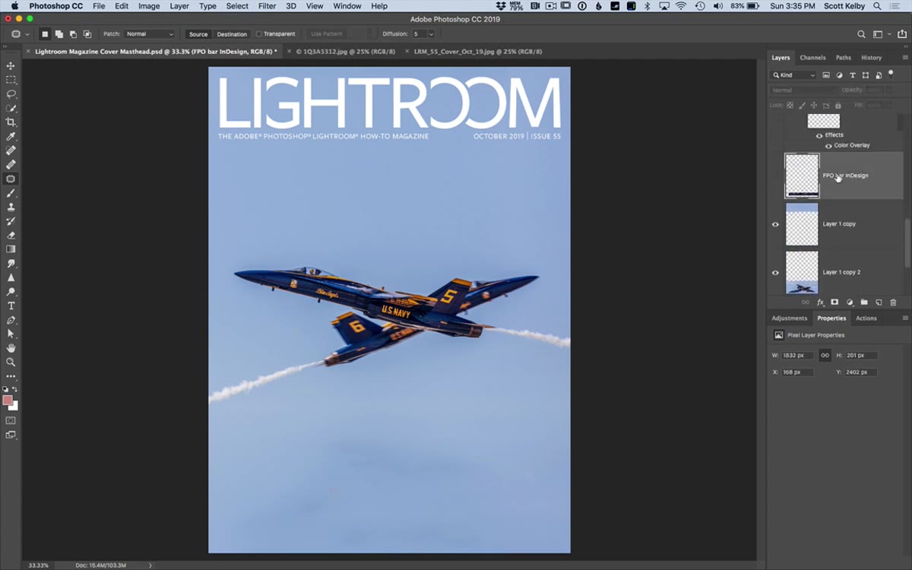
Task: Create new fill or adjustment layer
Action: [850, 302]
